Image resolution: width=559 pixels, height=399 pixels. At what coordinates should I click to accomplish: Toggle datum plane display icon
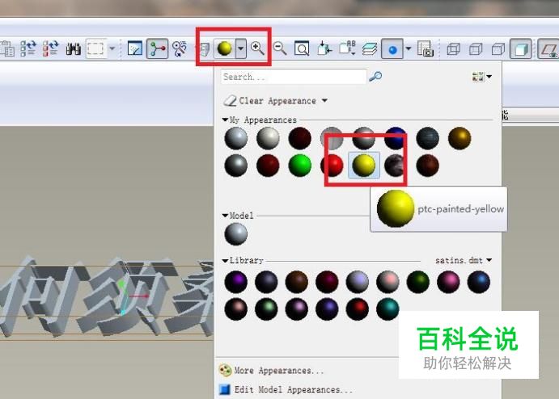(548, 48)
